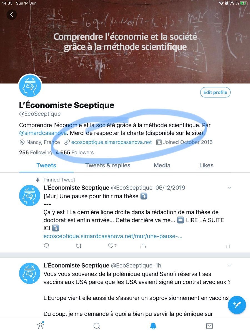250x334 pixels.
Task: Open the home timeline icon
Action: tap(41, 326)
